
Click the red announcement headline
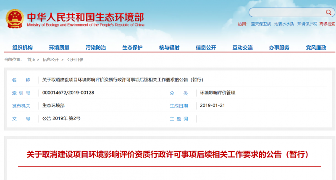(x=167, y=154)
